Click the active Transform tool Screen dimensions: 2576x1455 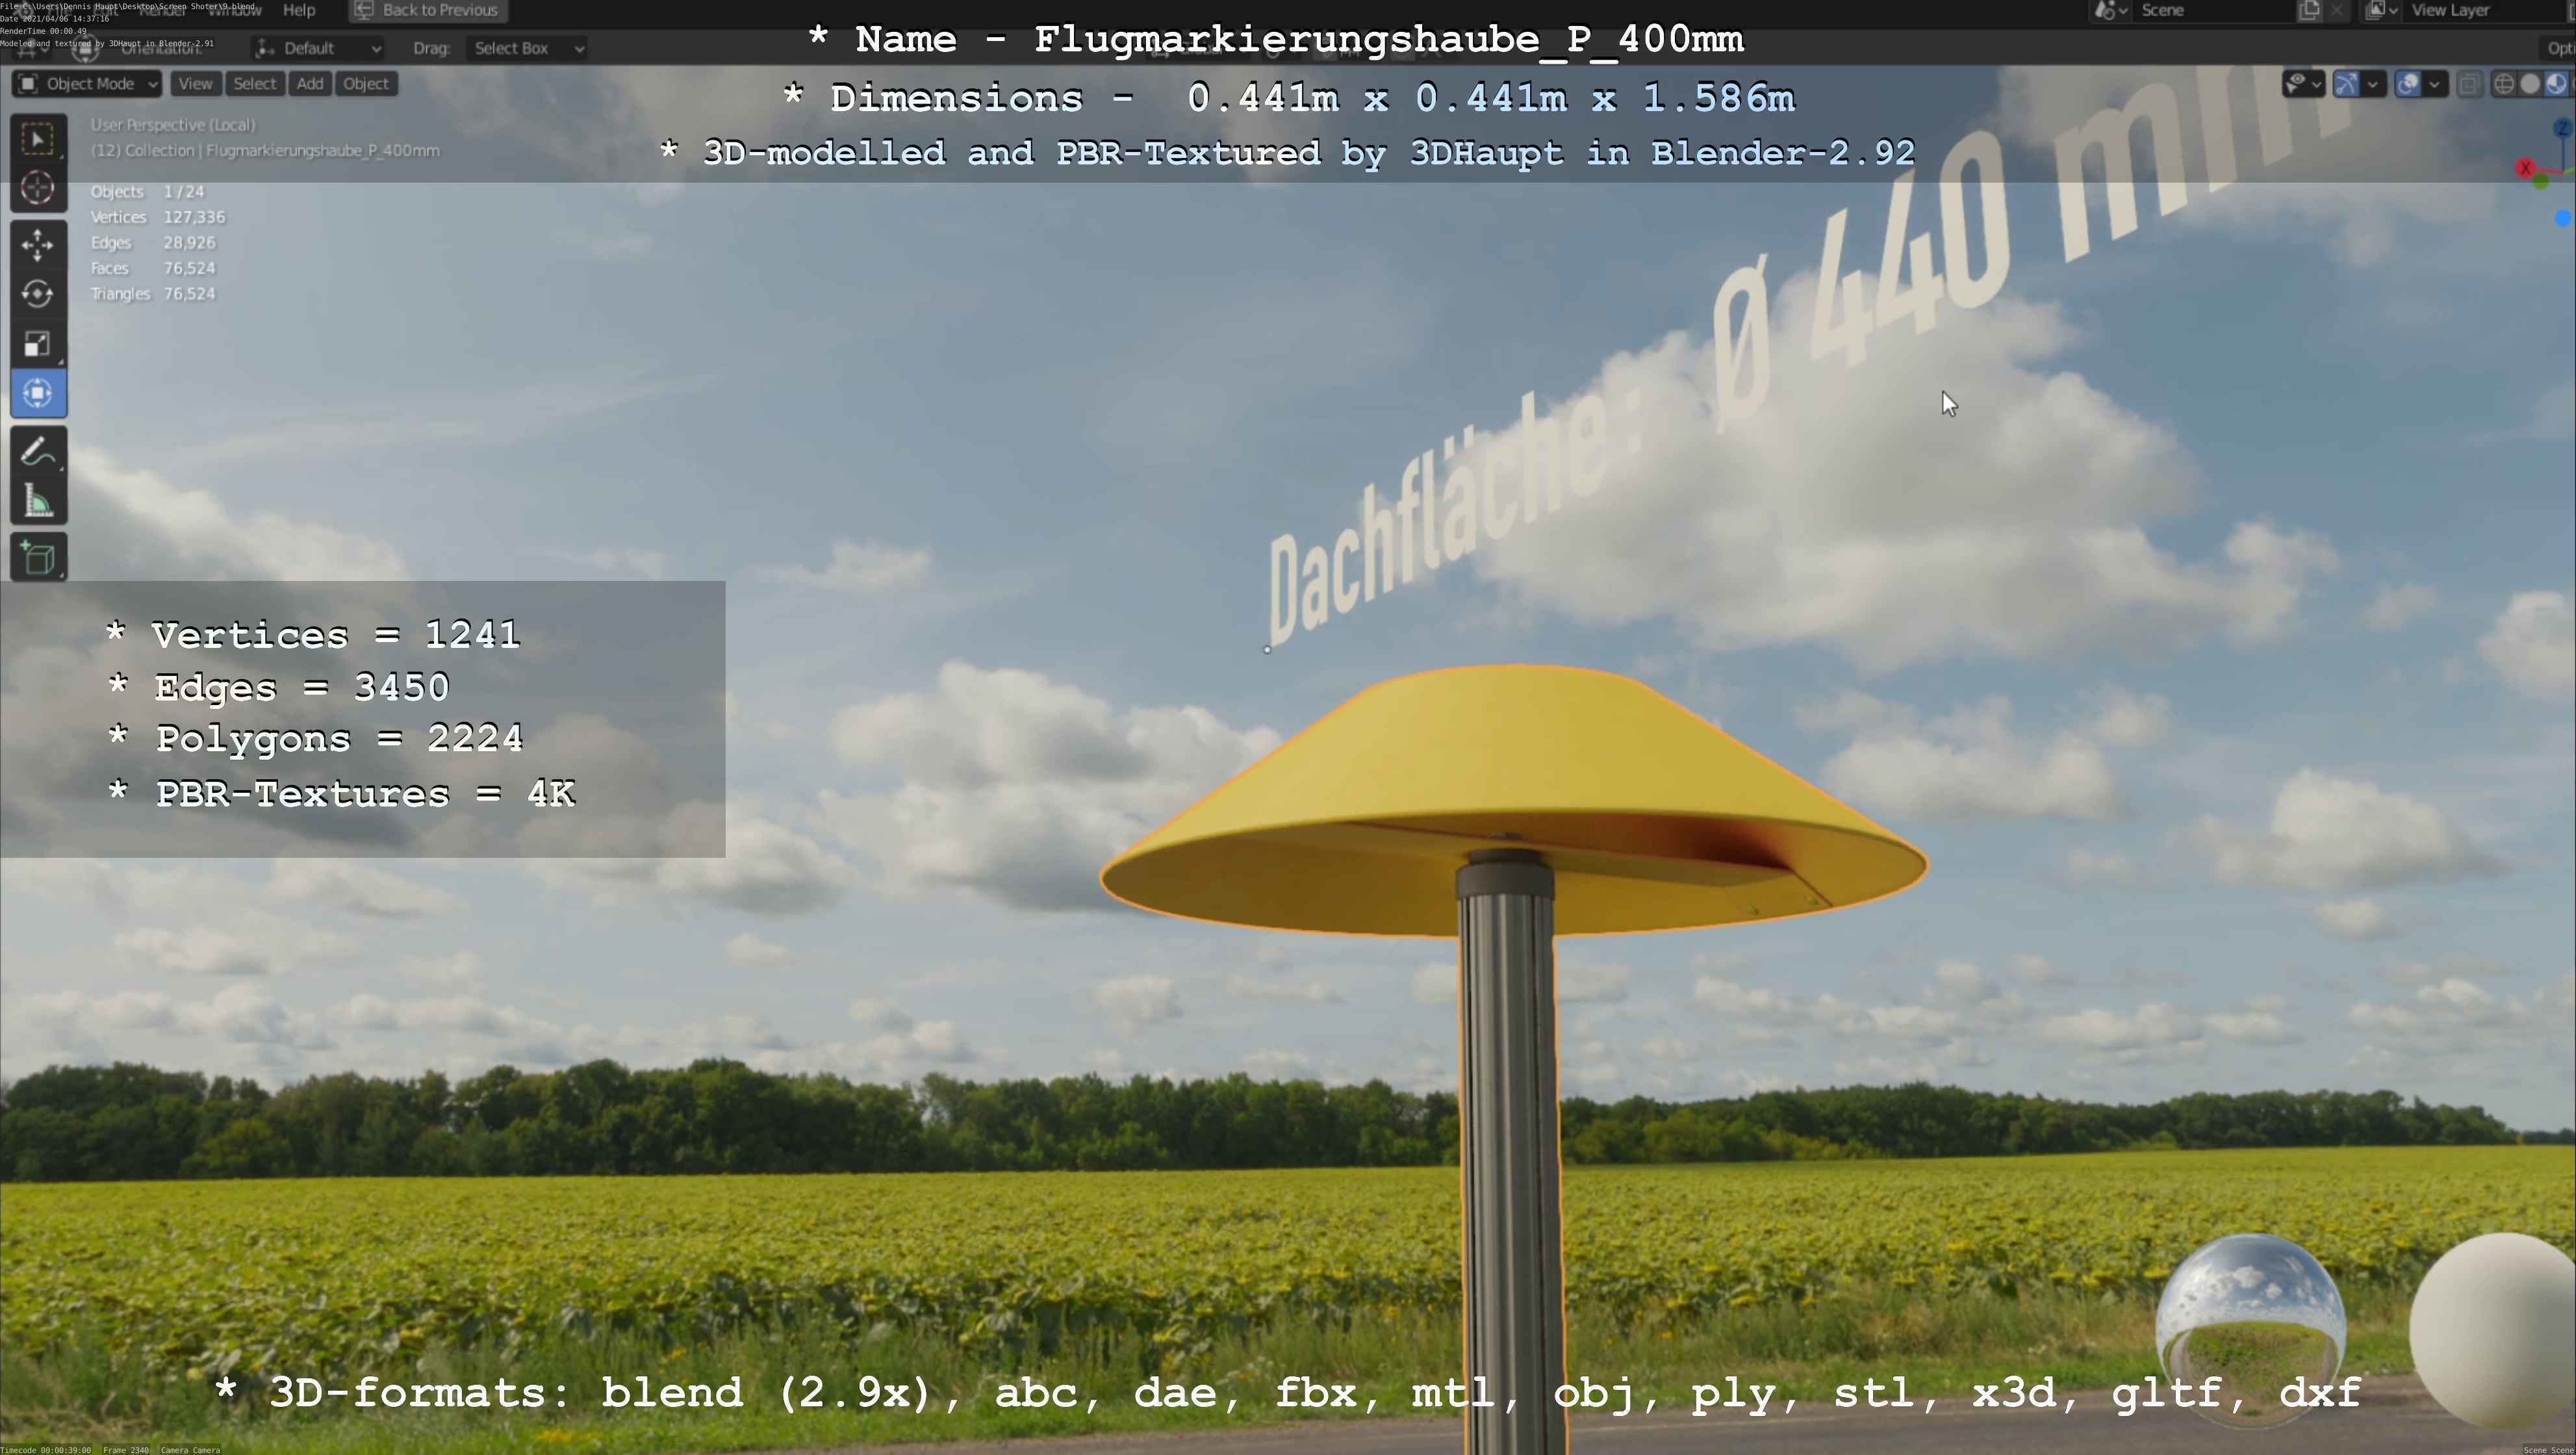pyautogui.click(x=38, y=393)
